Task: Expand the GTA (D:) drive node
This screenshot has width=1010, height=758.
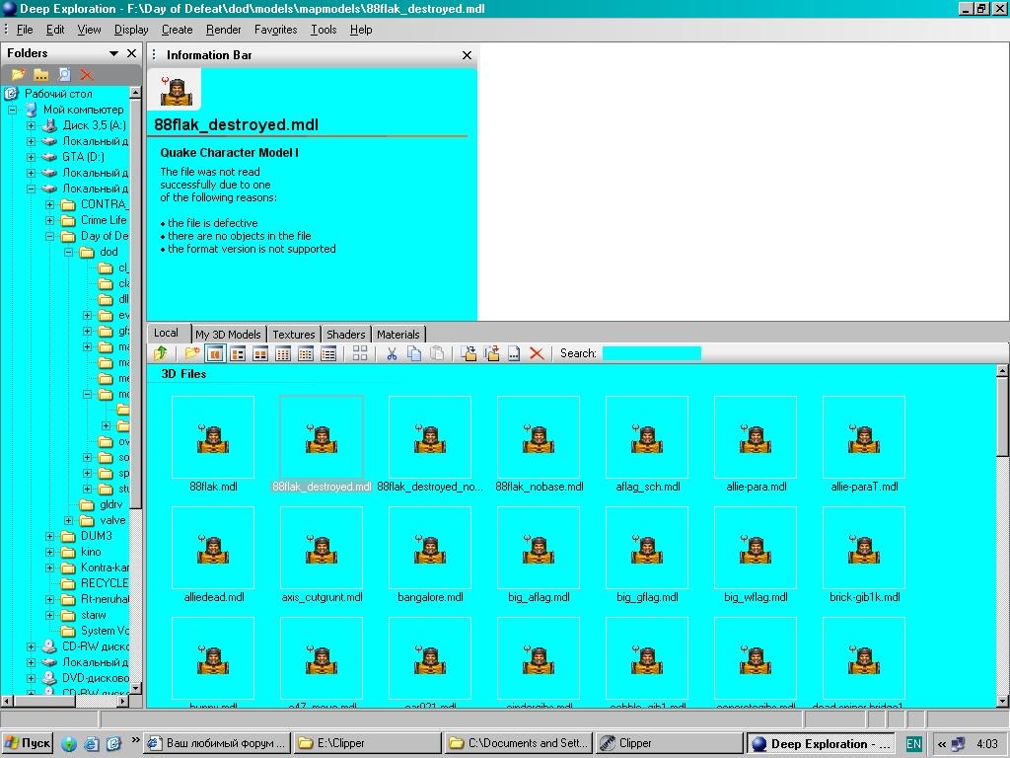Action: coord(31,157)
